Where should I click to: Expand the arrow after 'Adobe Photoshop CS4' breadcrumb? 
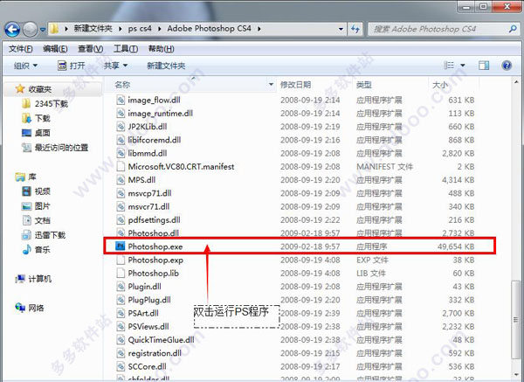coord(259,29)
